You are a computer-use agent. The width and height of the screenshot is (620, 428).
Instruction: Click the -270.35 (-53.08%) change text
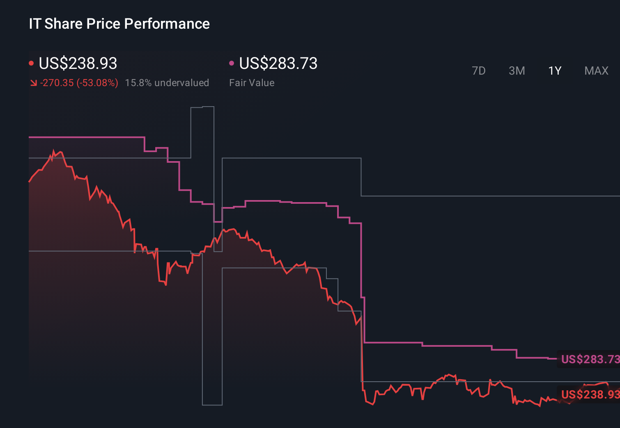[x=79, y=82]
